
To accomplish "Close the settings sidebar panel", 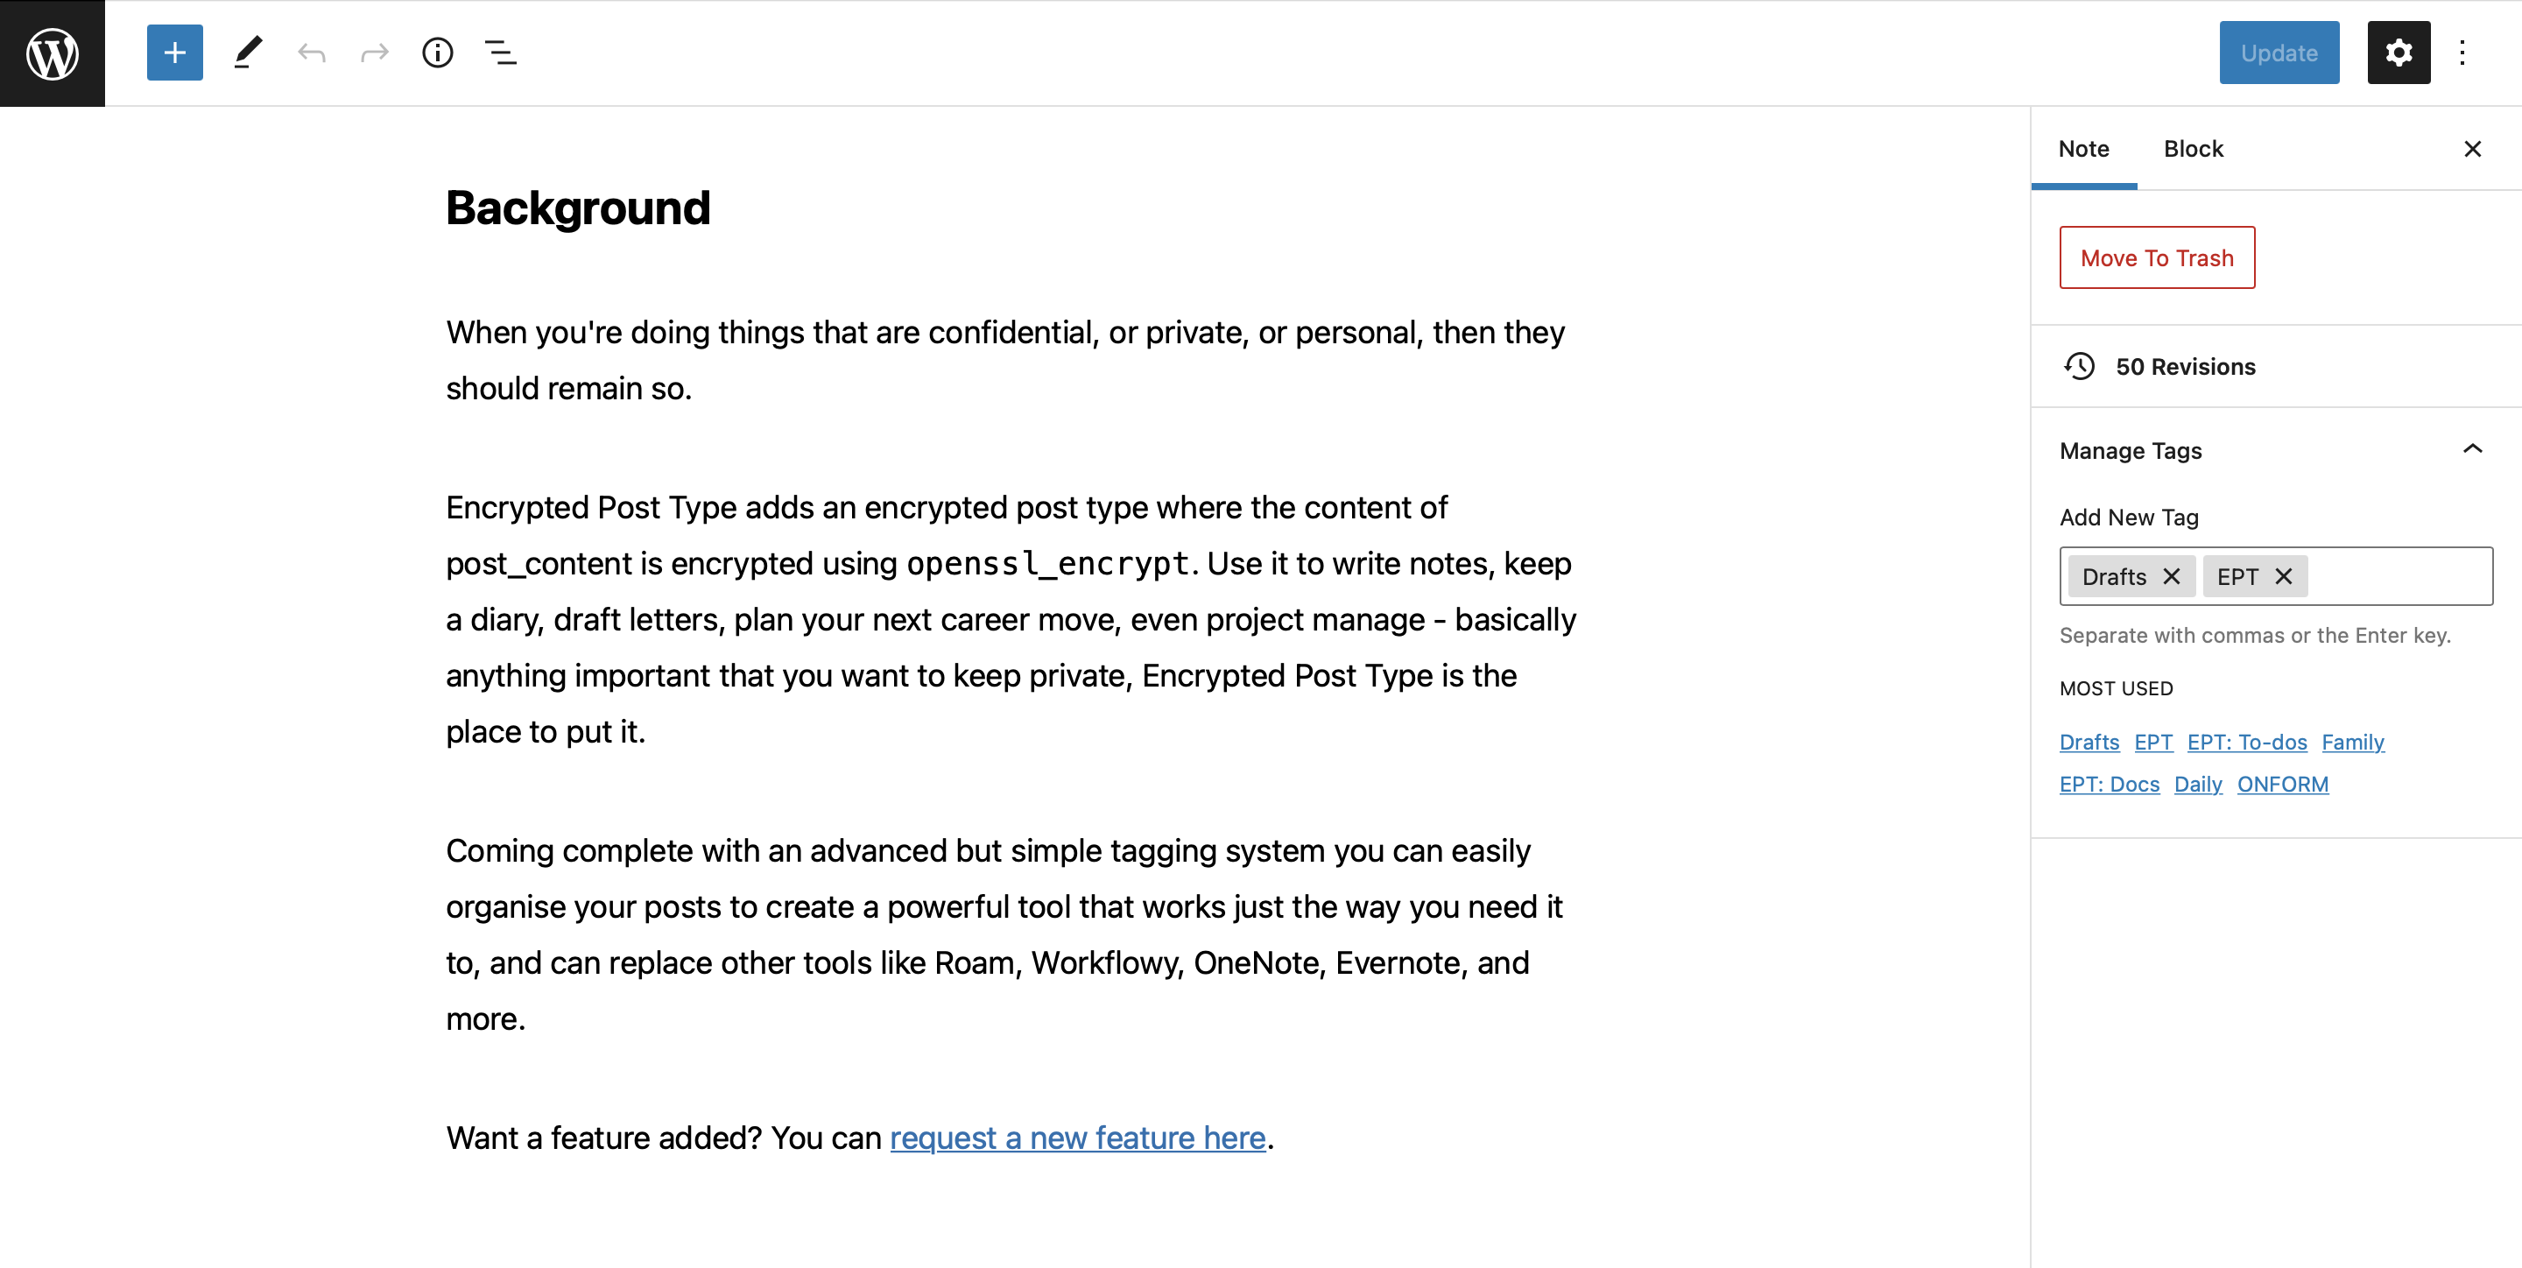I will pos(2472,149).
